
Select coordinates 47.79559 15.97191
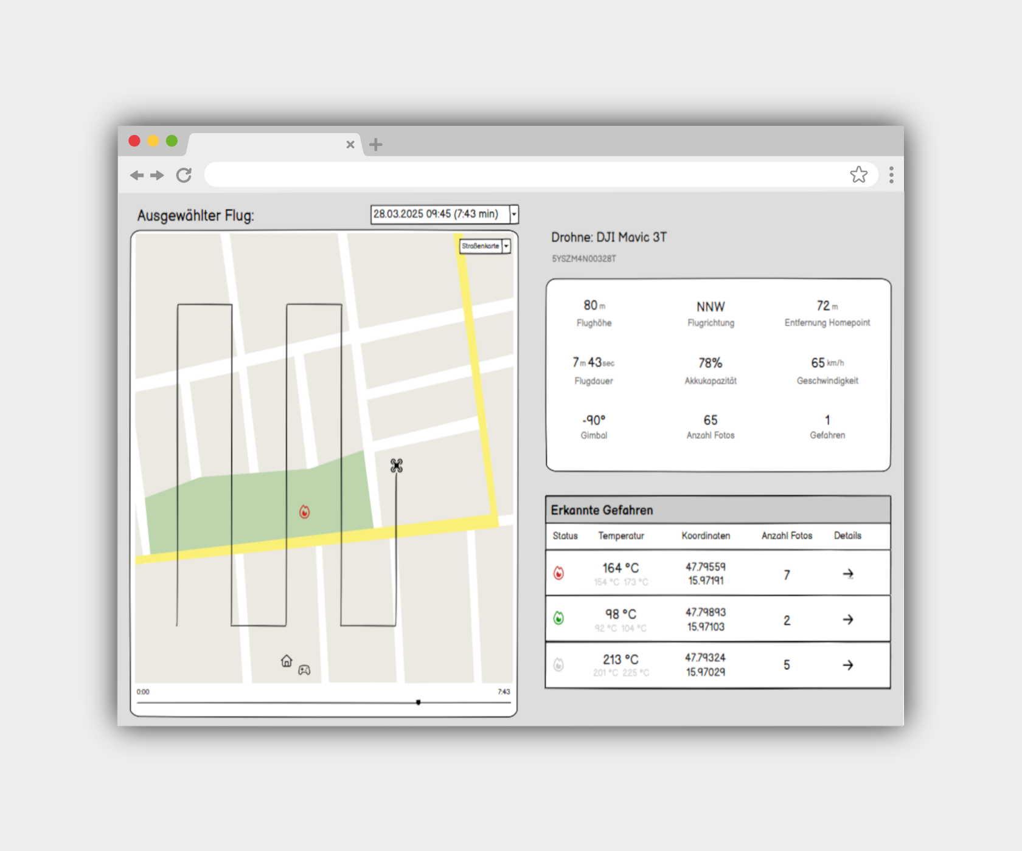point(706,573)
